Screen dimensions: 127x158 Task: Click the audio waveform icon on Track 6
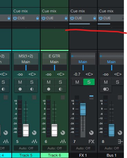63,142
